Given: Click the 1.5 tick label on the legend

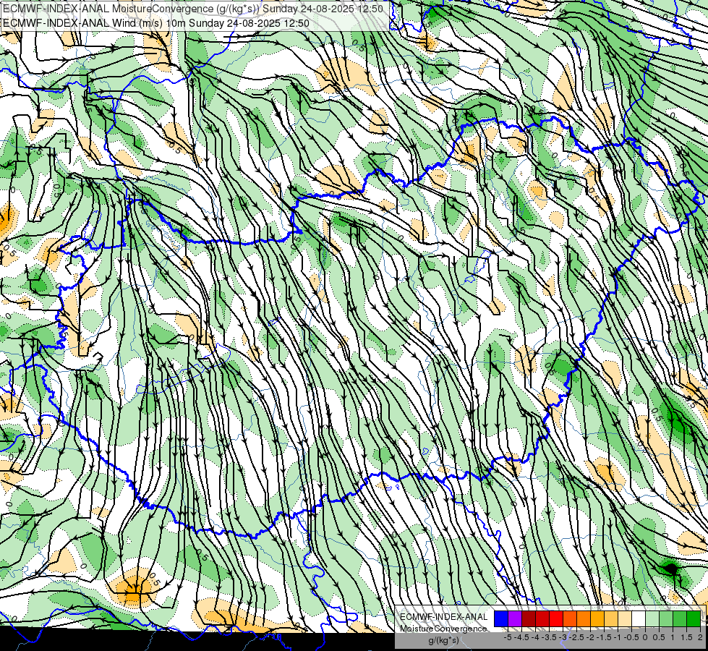Looking at the screenshot, I should click(x=686, y=637).
